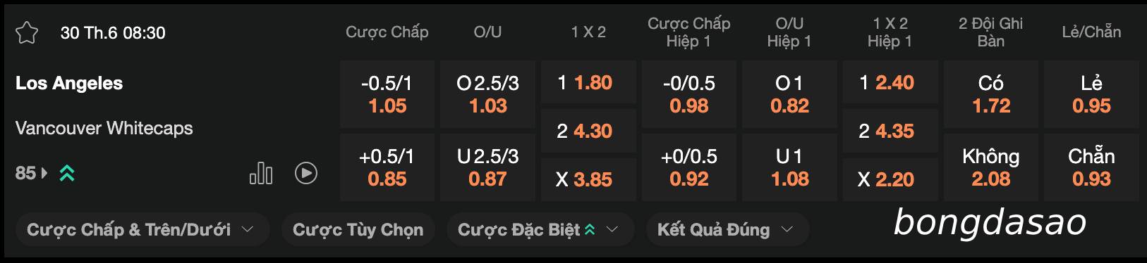Start live stream via play icon
1147x263 pixels.
pyautogui.click(x=306, y=173)
